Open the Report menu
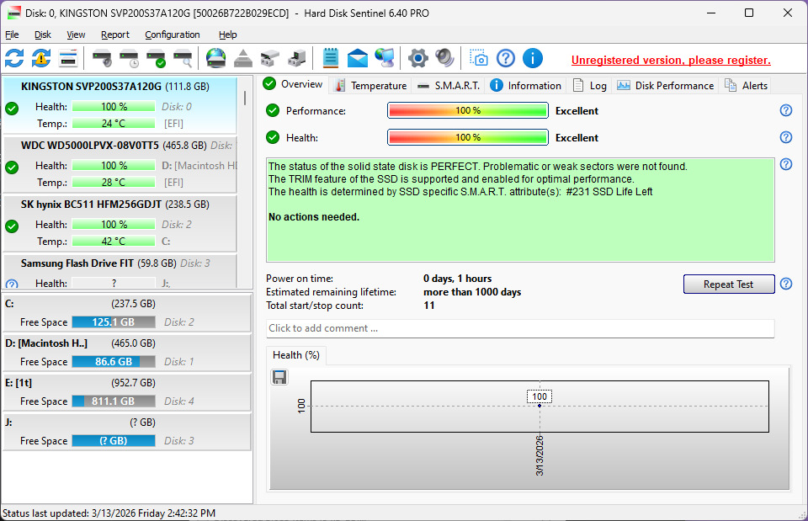The height and width of the screenshot is (521, 808). click(115, 35)
